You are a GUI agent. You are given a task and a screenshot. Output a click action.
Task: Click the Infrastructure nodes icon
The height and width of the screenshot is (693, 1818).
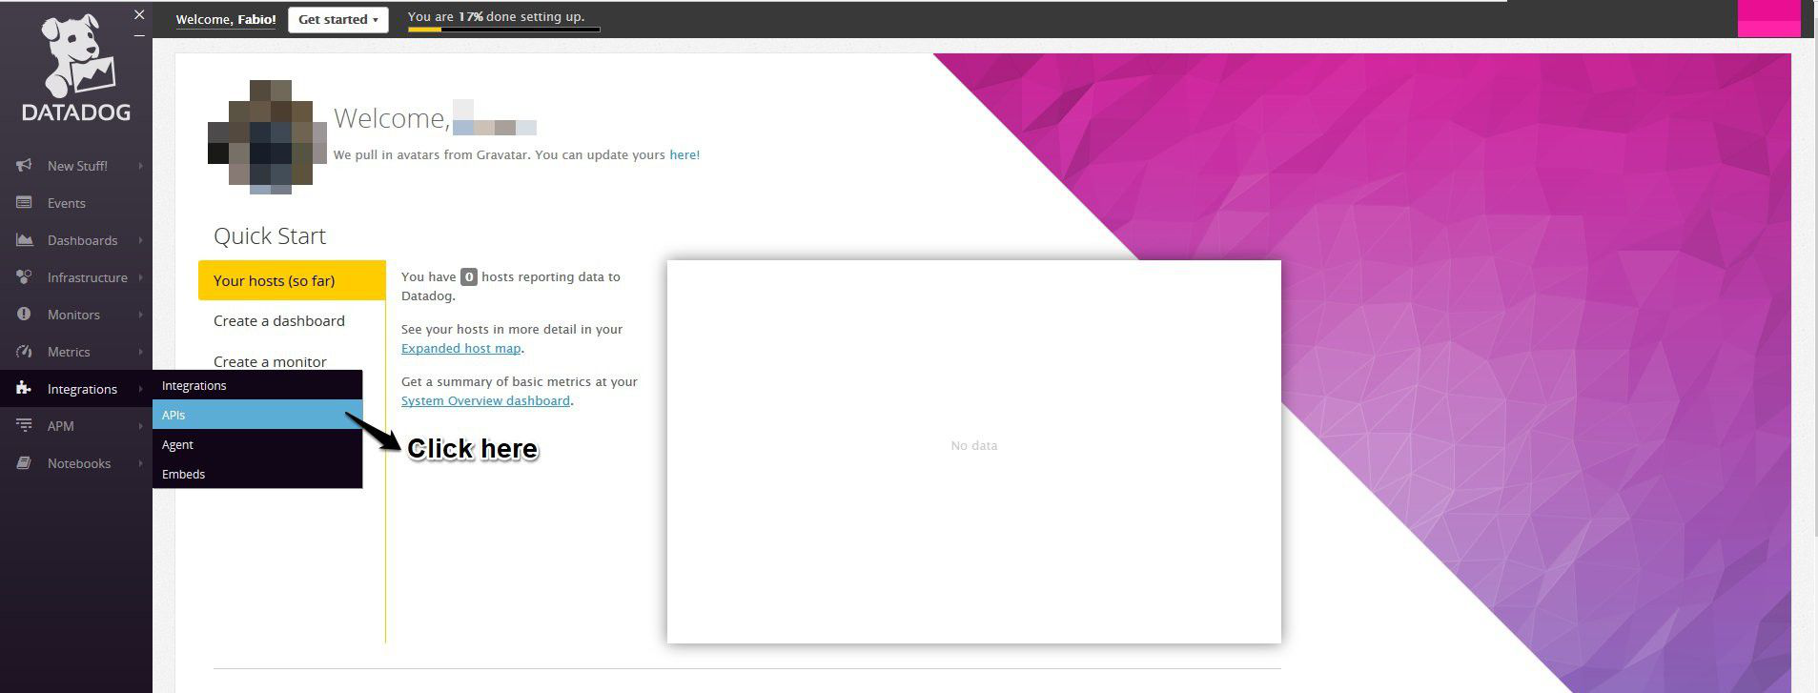25,277
